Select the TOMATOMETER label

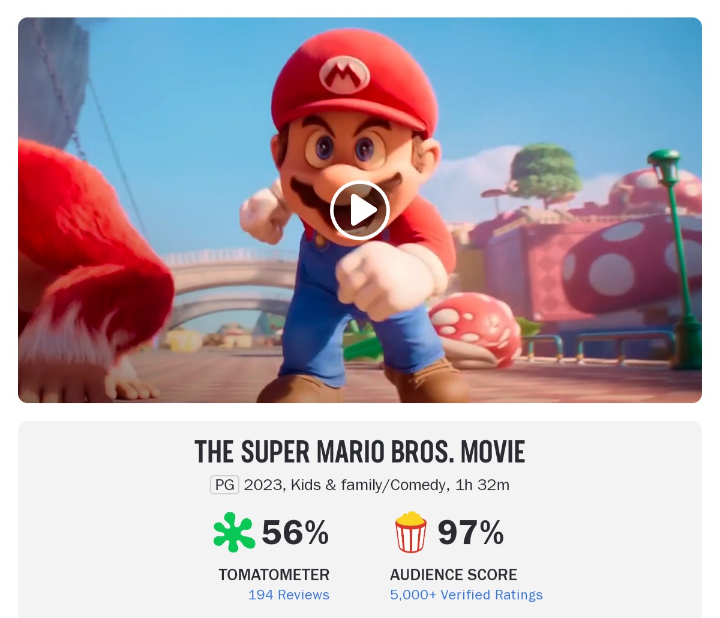coord(274,575)
